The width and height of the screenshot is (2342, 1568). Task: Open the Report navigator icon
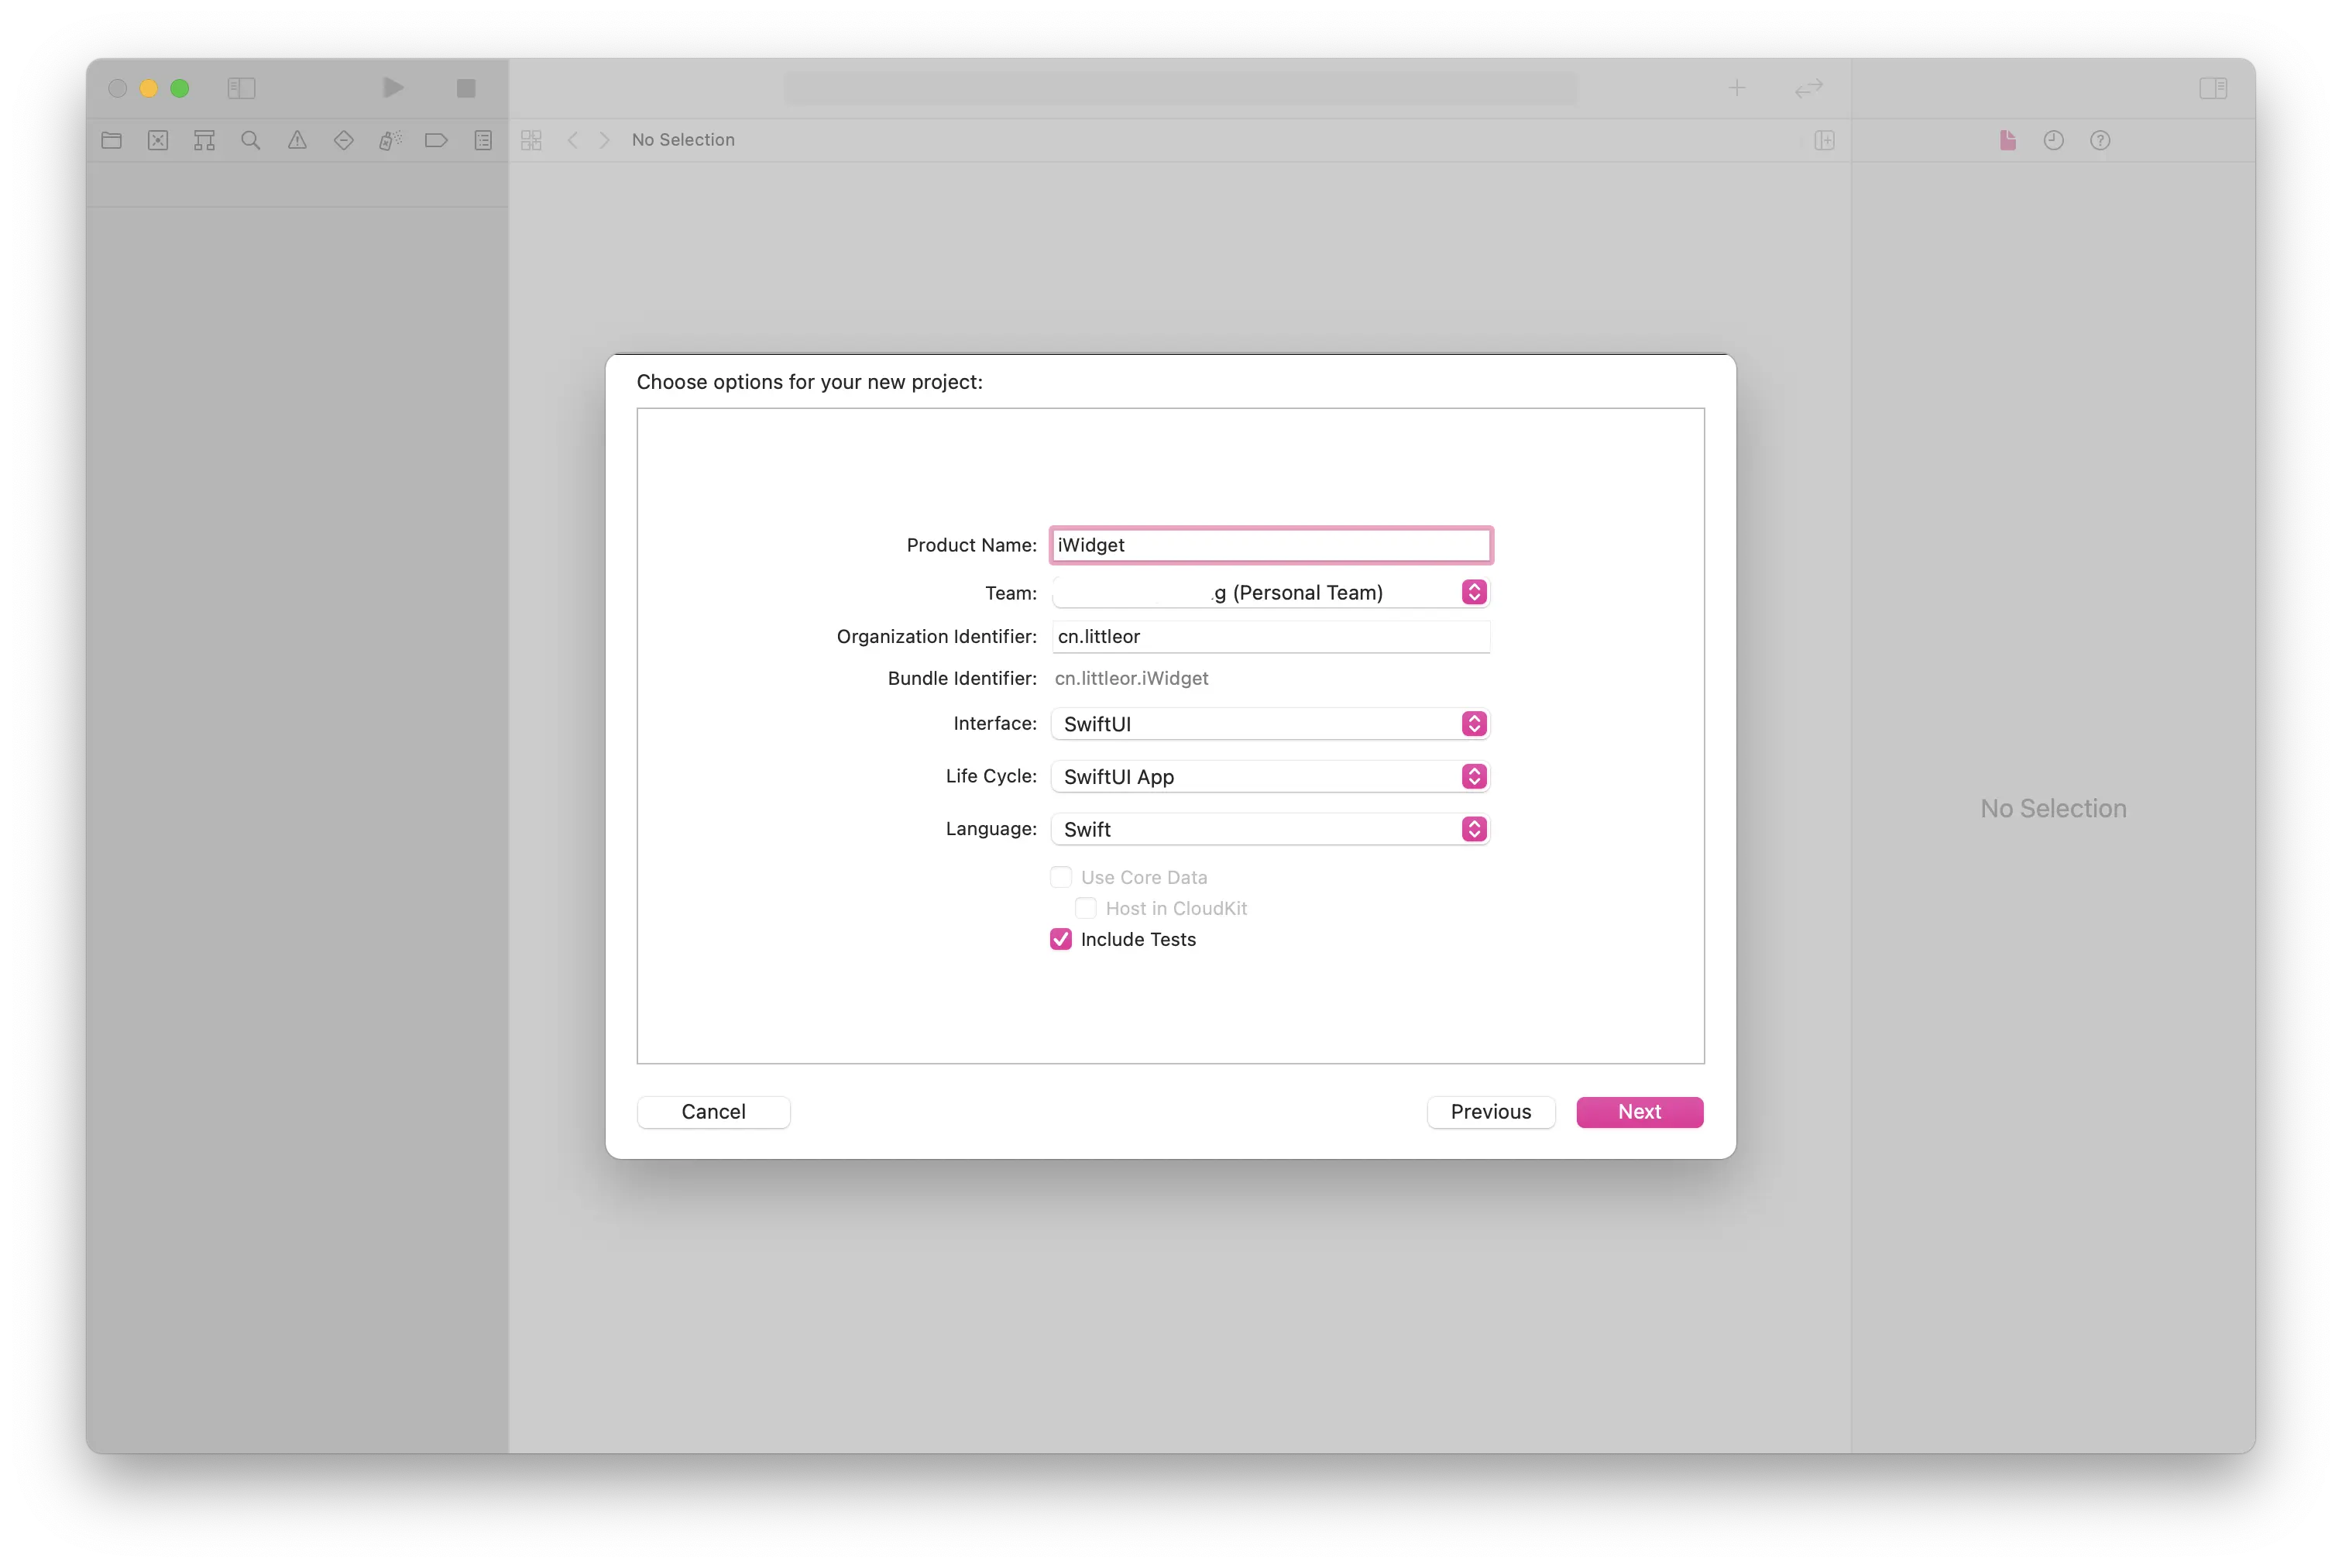[x=482, y=140]
